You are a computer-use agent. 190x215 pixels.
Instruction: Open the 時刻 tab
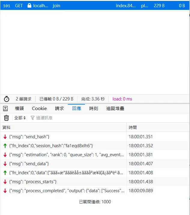(x=94, y=108)
